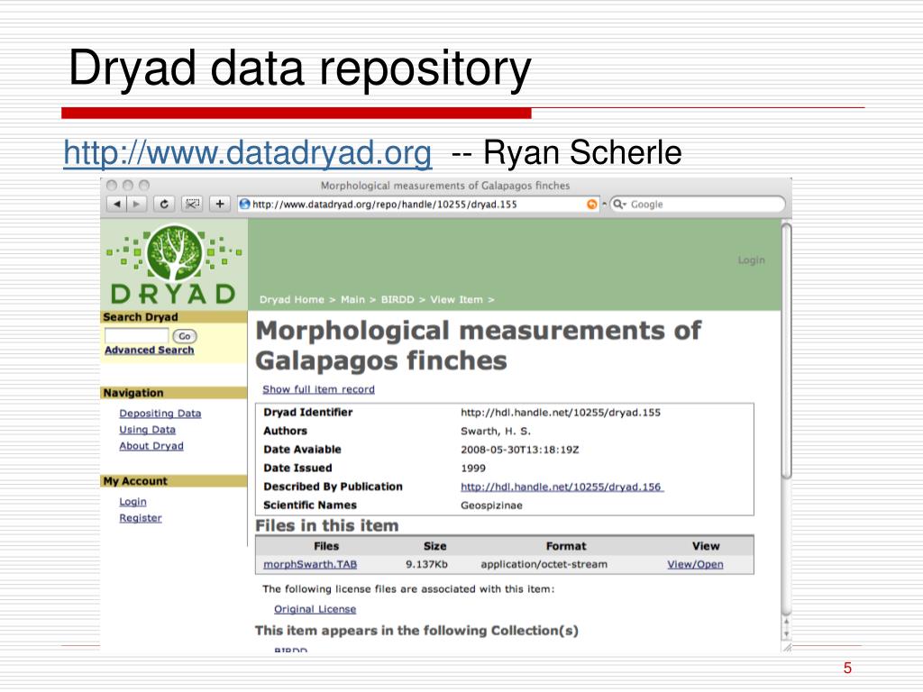Click Show full item record link
Image resolution: width=923 pixels, height=692 pixels.
pos(318,389)
